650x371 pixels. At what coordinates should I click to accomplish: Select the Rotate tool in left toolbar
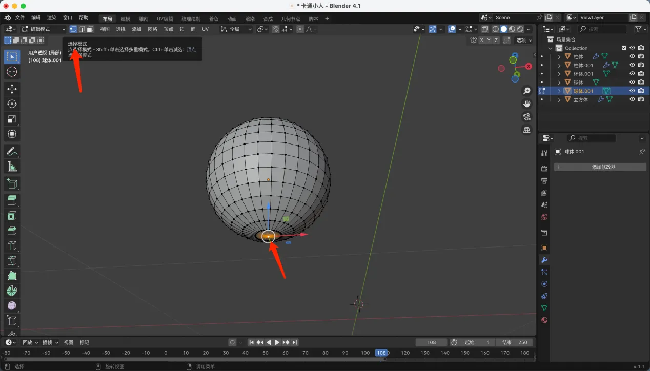point(12,104)
